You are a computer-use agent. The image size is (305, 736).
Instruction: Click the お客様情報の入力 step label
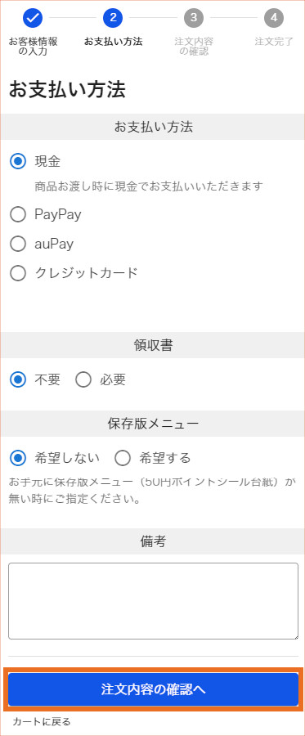point(33,47)
